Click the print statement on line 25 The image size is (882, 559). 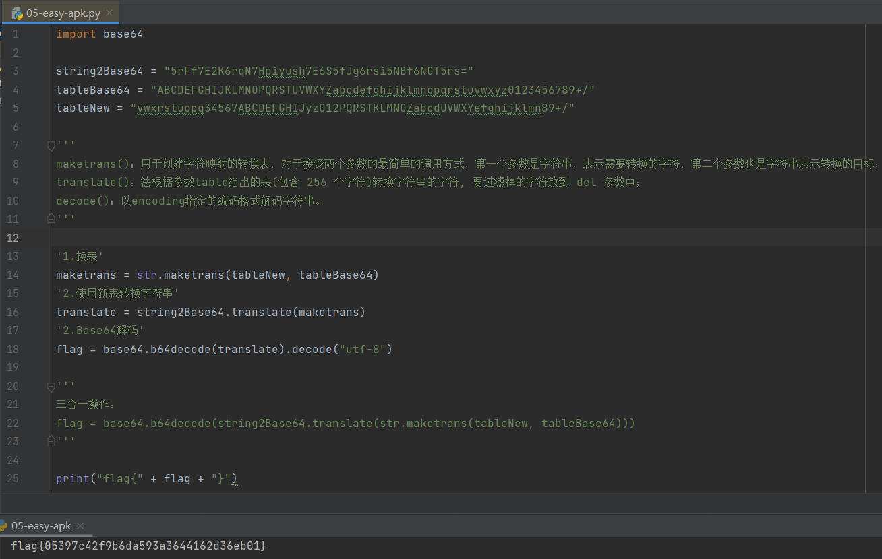(x=147, y=478)
